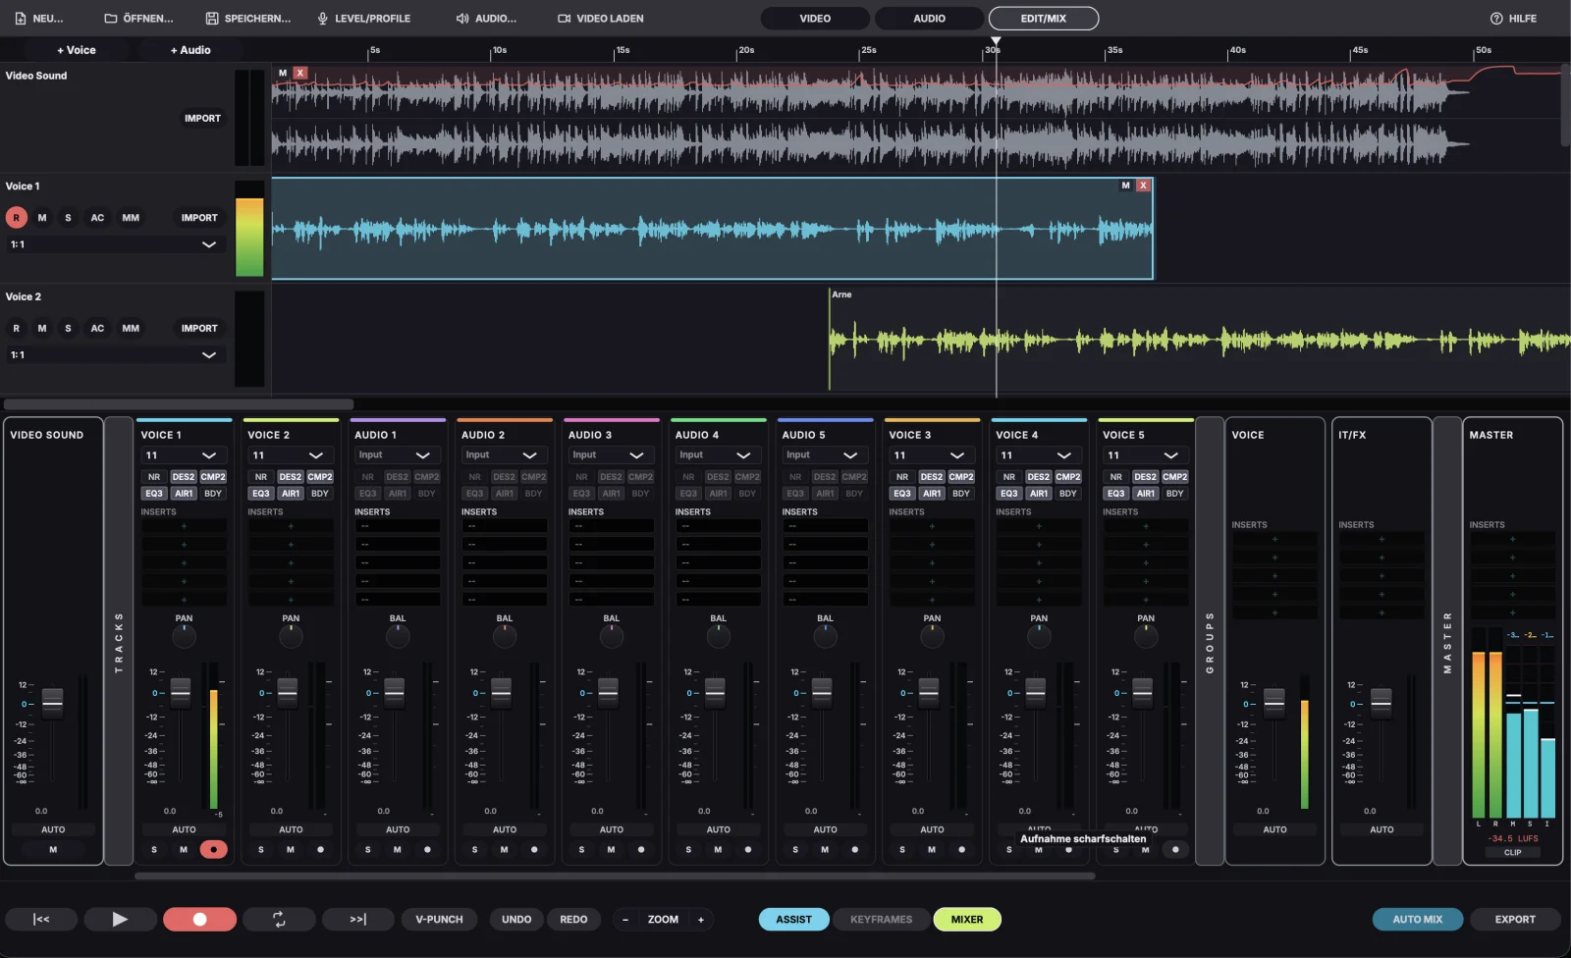Open VOICE 1 mixer input dropdown
1571x958 pixels.
coord(184,455)
